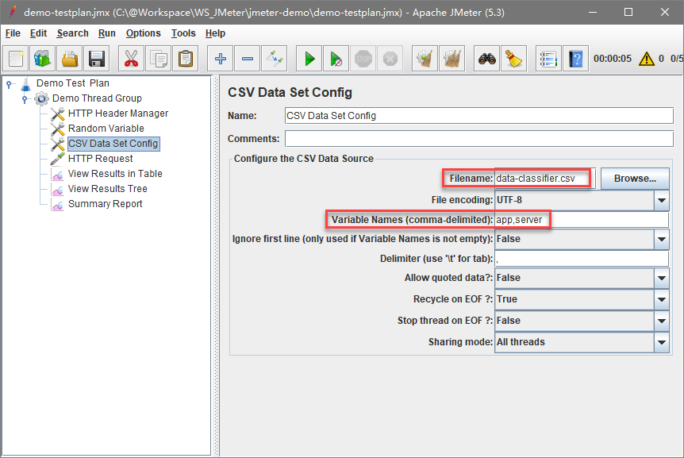
Task: Collapse the Demo Thread Group node
Action: pos(25,99)
